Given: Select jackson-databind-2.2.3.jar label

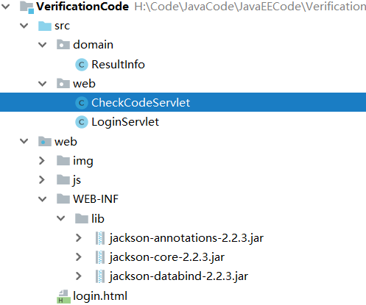Looking at the screenshot, I should coord(179,276).
